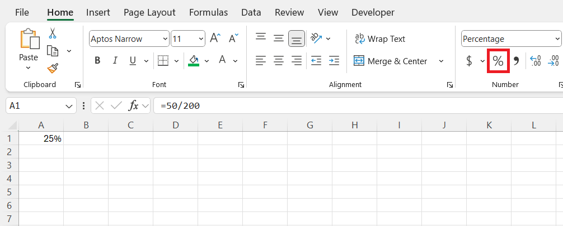Screen dimensions: 563x226
Task: Increase font size with larger A
Action: [215, 38]
